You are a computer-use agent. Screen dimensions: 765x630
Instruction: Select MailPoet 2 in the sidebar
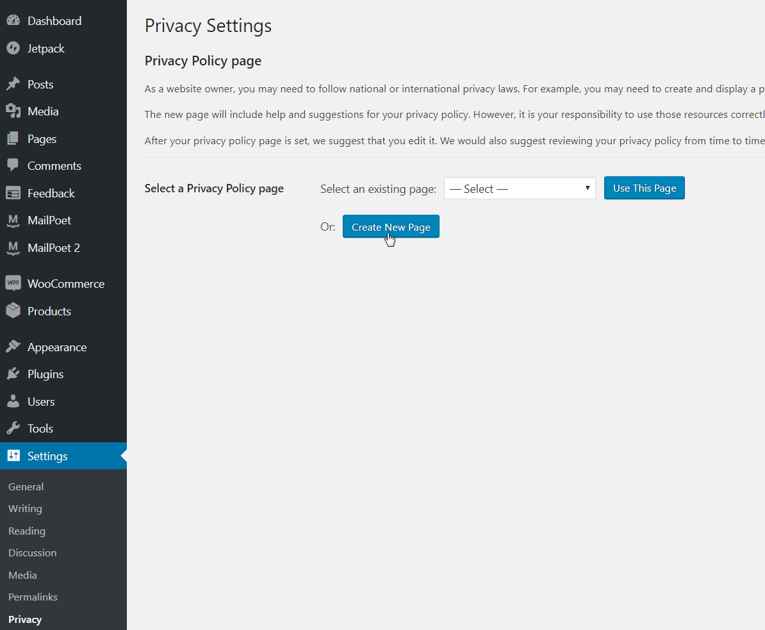coord(53,248)
